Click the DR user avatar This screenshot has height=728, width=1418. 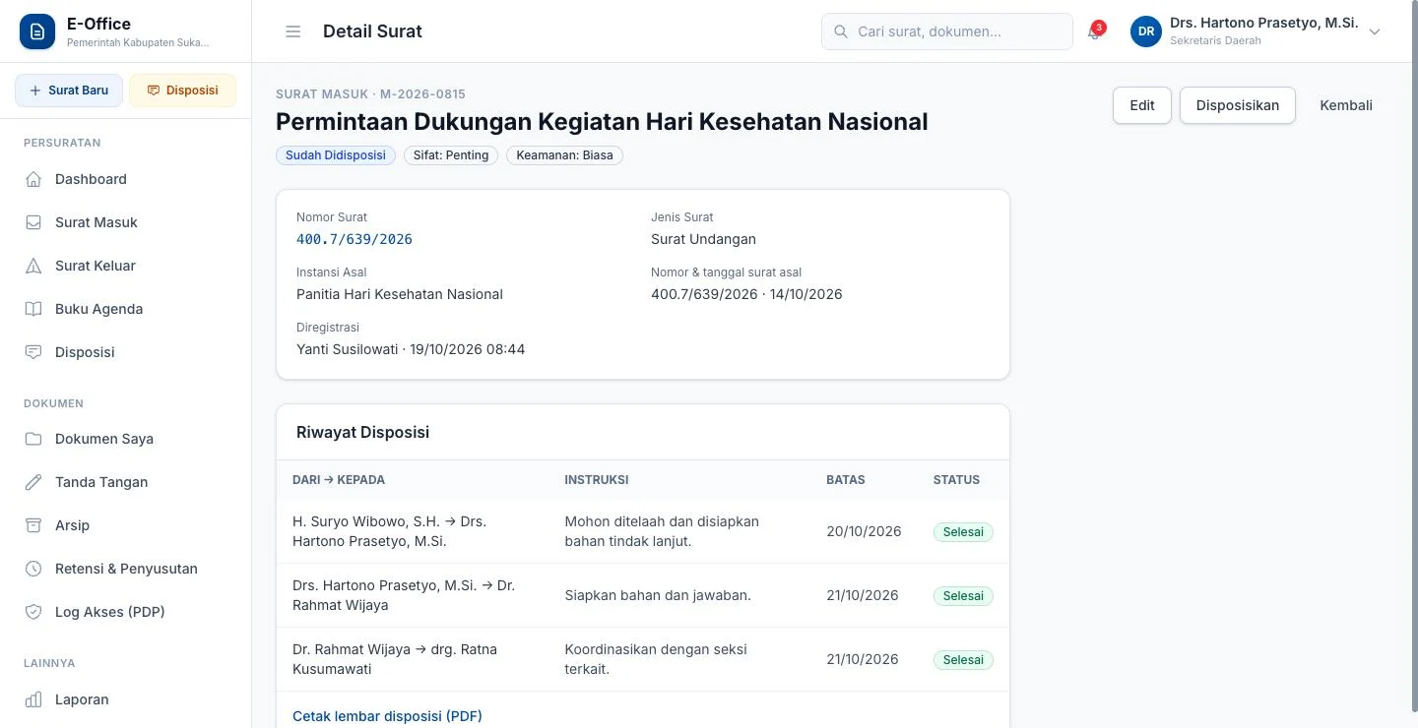click(1146, 31)
